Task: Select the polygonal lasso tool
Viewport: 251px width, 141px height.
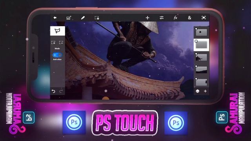Action: tap(58, 31)
